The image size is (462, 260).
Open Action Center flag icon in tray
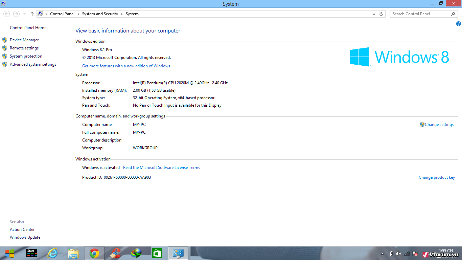coord(415,254)
